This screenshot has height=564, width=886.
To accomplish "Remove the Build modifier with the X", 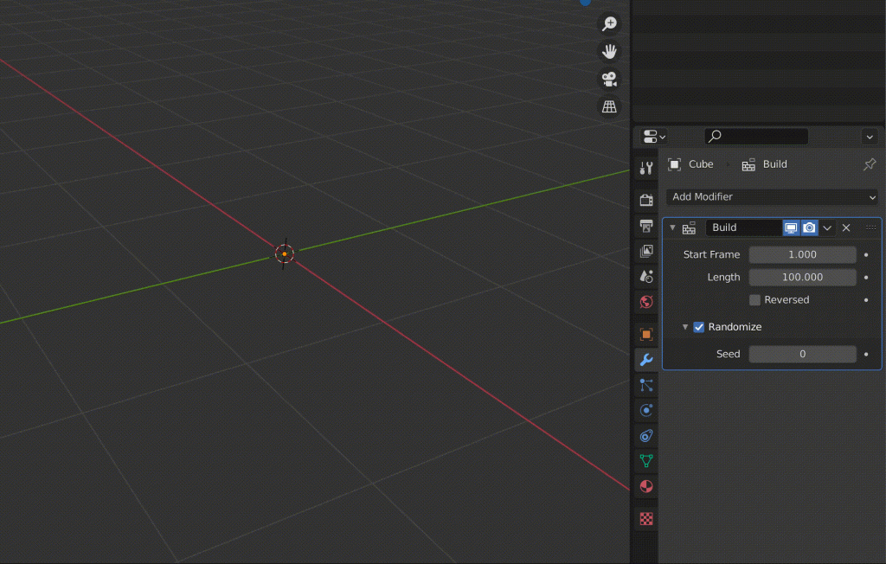I will pyautogui.click(x=845, y=228).
